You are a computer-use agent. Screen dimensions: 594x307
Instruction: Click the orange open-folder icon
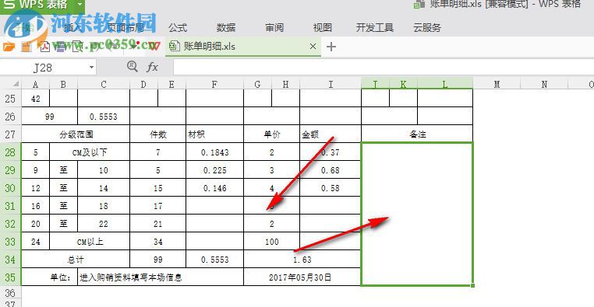pyautogui.click(x=9, y=47)
